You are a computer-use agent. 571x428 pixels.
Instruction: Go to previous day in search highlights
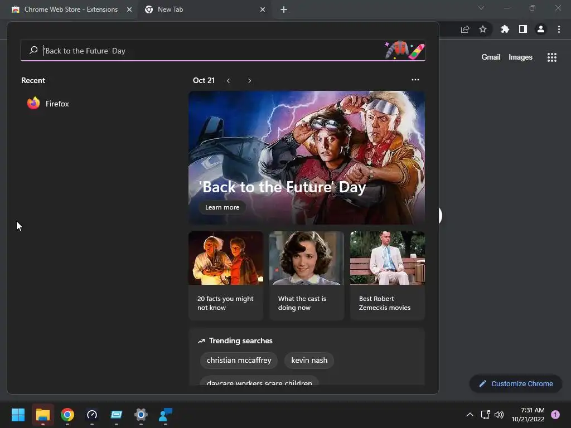click(228, 81)
